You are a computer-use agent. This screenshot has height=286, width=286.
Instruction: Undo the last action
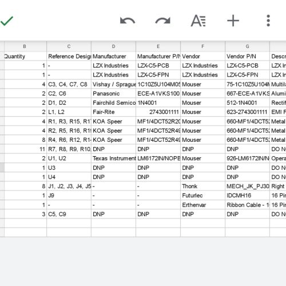128,21
